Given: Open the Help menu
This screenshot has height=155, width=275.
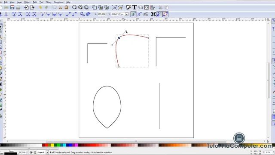Looking at the screenshot, I should point(68,2).
